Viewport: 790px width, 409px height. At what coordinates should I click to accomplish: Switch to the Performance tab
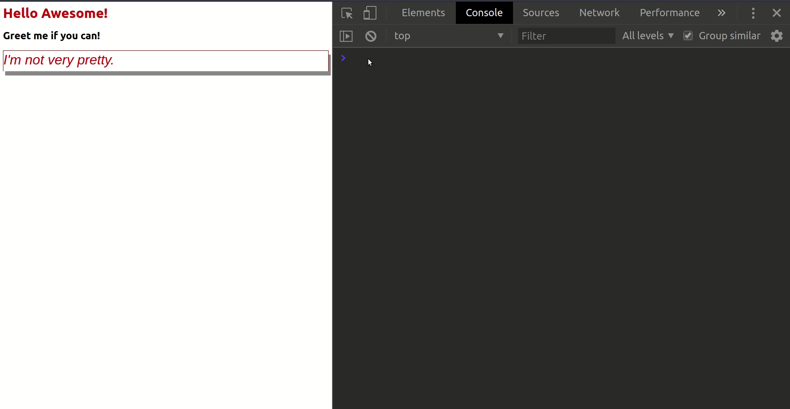pos(670,13)
